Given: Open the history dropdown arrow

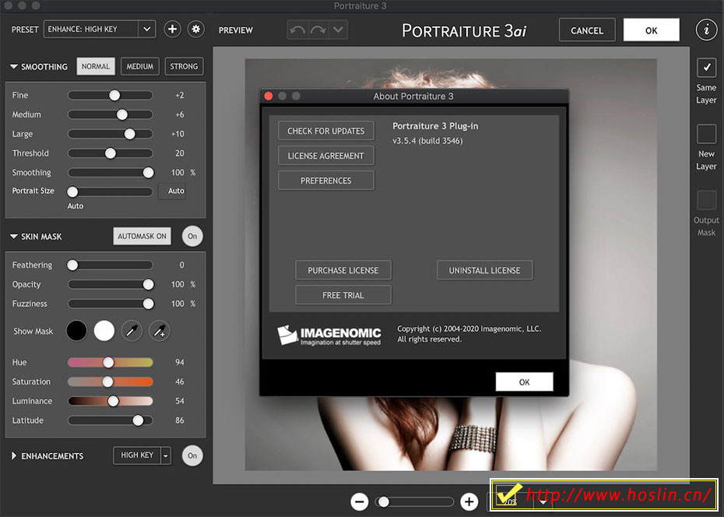Looking at the screenshot, I should pyautogui.click(x=338, y=30).
